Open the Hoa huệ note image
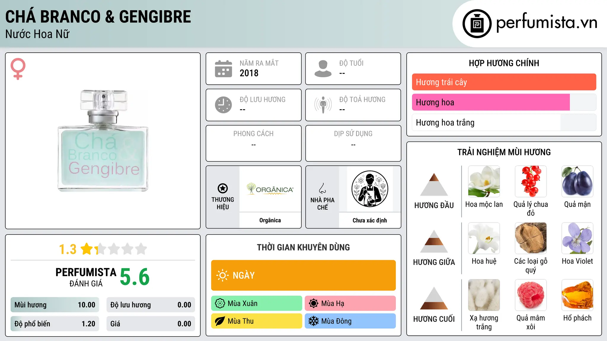The image size is (607, 341). [484, 238]
